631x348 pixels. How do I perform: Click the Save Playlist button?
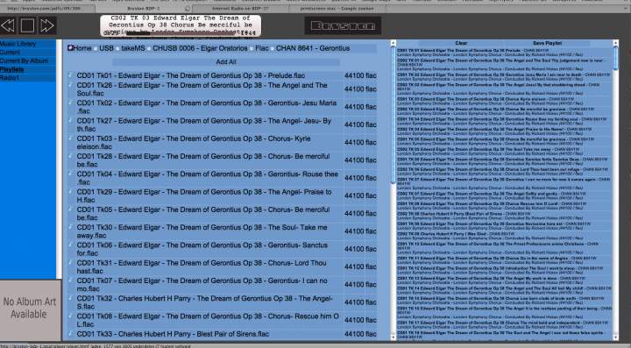pos(547,43)
